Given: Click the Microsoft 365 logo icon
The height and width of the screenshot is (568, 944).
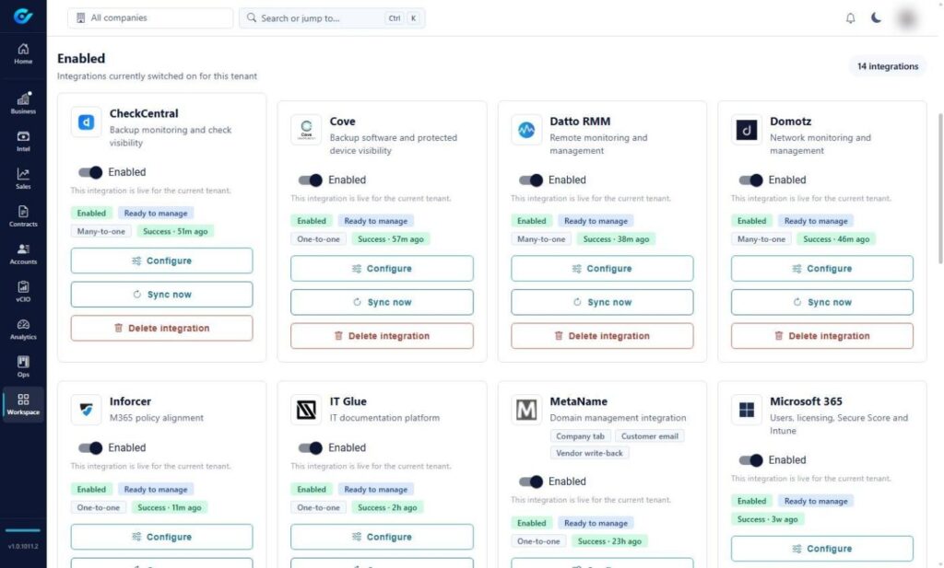Looking at the screenshot, I should pyautogui.click(x=747, y=410).
